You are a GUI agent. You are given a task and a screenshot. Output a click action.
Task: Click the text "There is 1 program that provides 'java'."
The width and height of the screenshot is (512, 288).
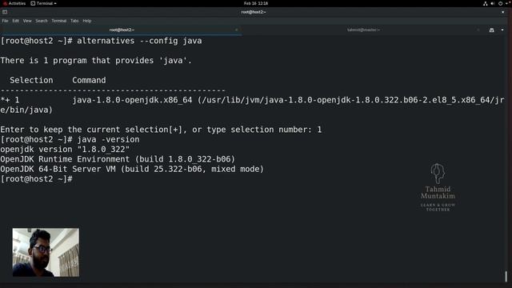(x=96, y=61)
